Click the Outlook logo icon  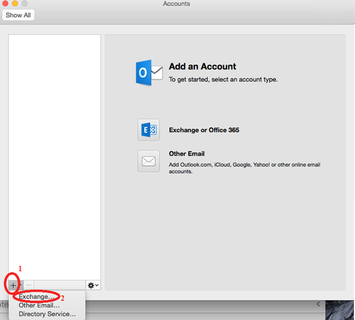(149, 73)
